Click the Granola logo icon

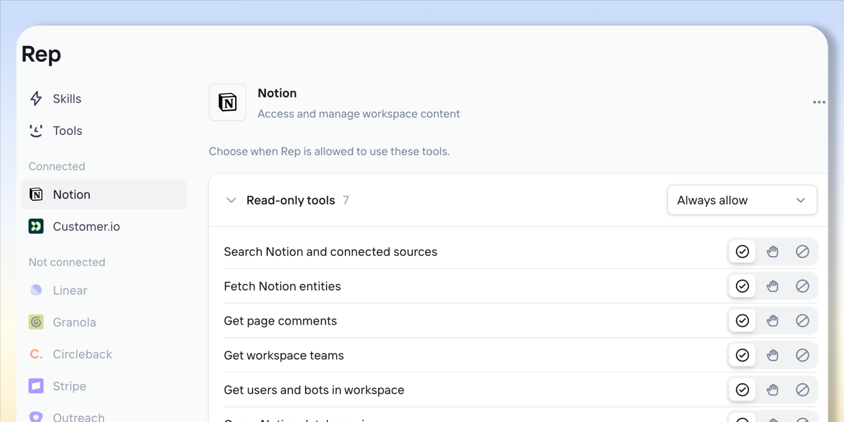36,322
